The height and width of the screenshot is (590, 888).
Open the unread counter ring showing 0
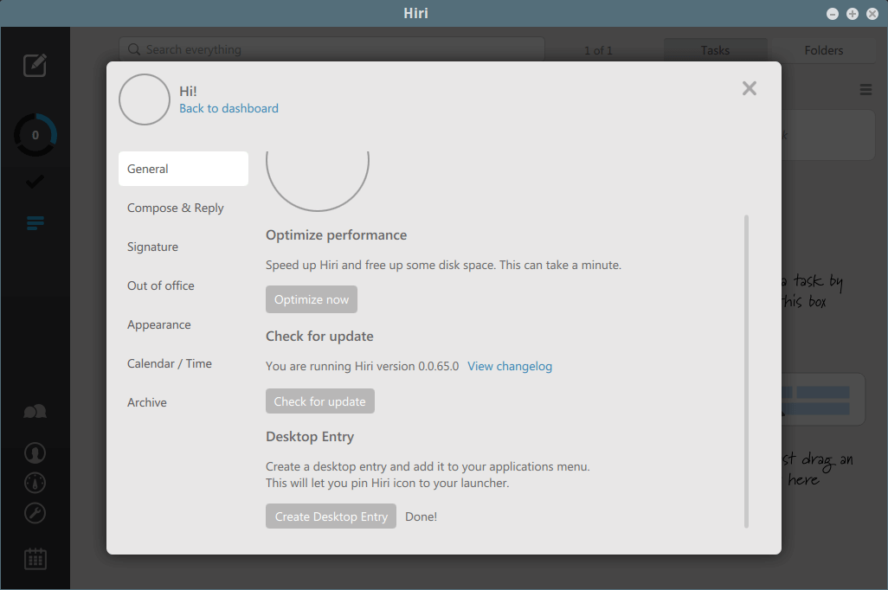(35, 135)
